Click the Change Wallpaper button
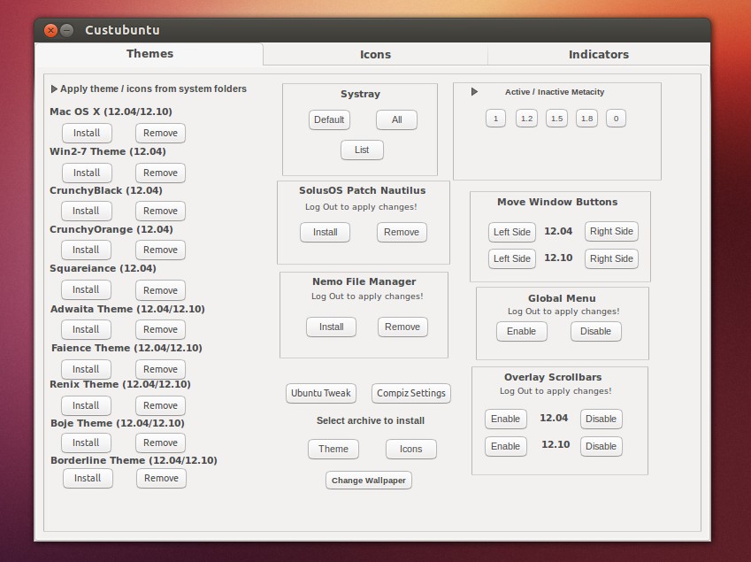 369,480
